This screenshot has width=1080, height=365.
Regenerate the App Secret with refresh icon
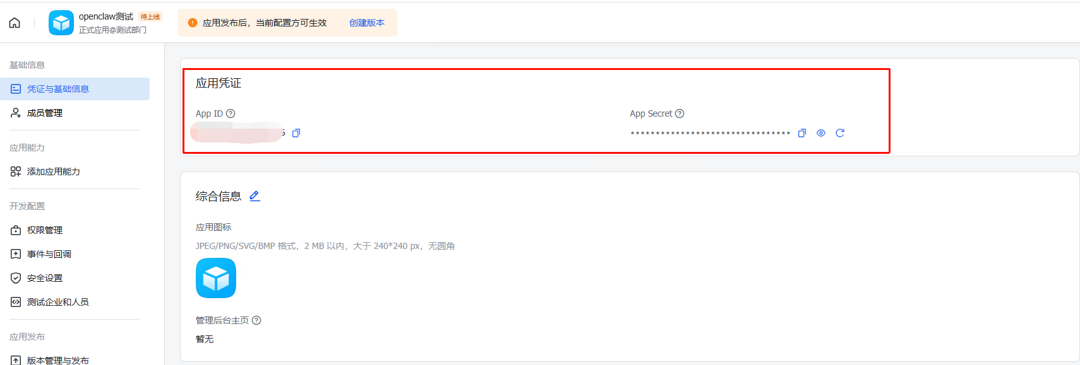pyautogui.click(x=840, y=133)
